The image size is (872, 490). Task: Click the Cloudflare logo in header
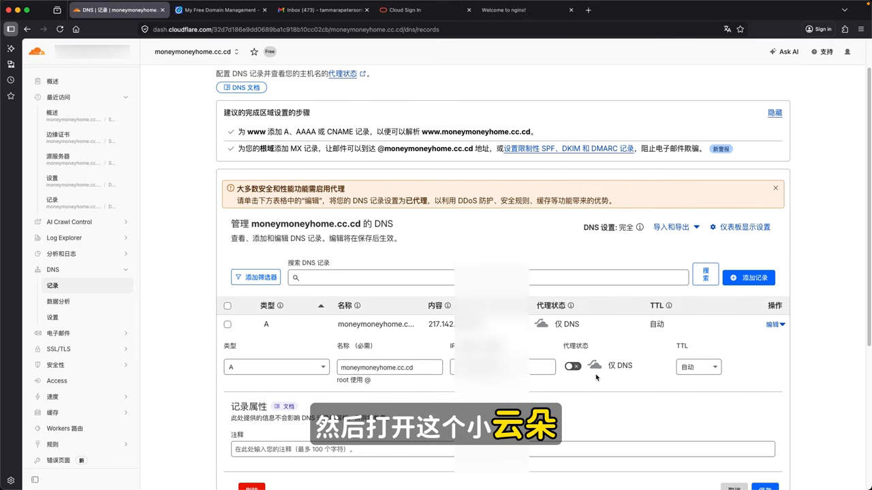[36, 51]
